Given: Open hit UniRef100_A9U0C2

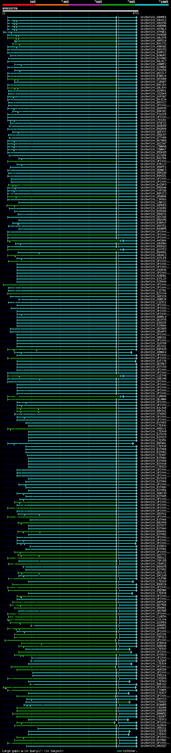Looking at the screenshot, I should (153, 20).
